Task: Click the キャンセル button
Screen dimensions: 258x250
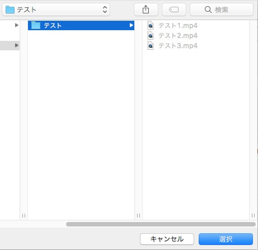Action: 167,239
